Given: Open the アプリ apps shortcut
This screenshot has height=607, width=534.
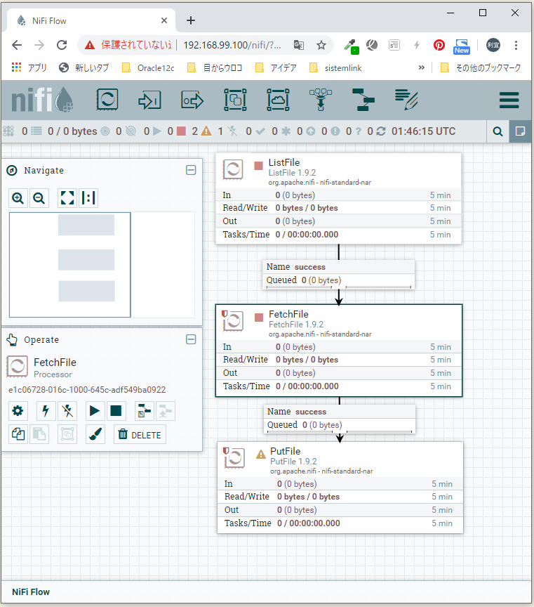Looking at the screenshot, I should point(29,68).
